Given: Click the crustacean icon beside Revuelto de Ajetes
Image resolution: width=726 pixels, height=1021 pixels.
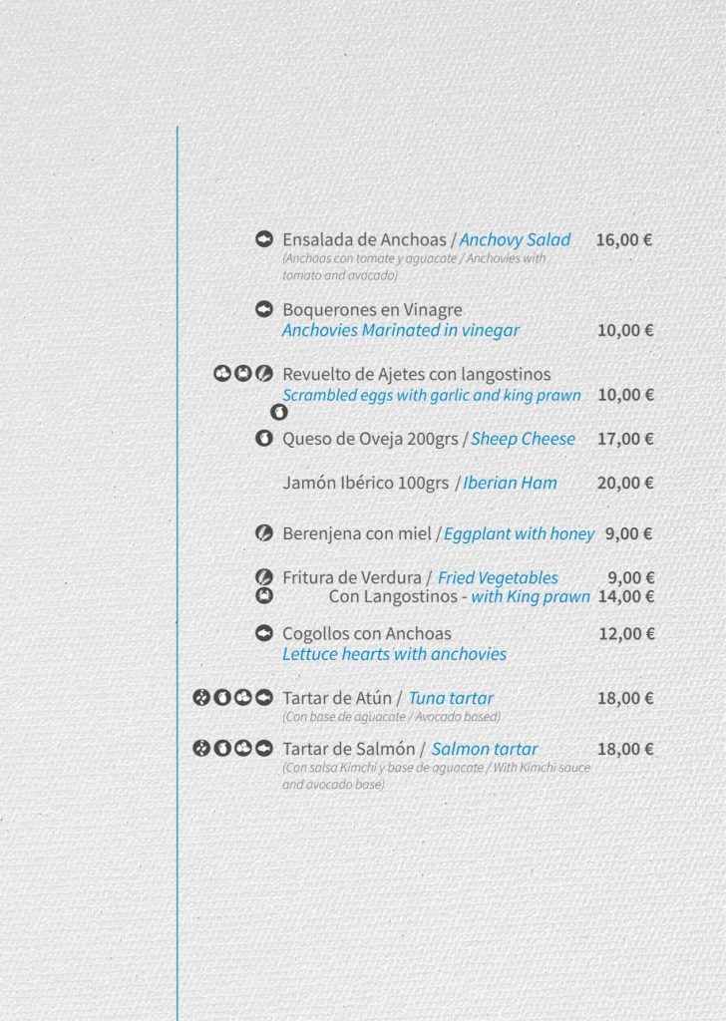Looking at the screenshot, I should [x=243, y=373].
